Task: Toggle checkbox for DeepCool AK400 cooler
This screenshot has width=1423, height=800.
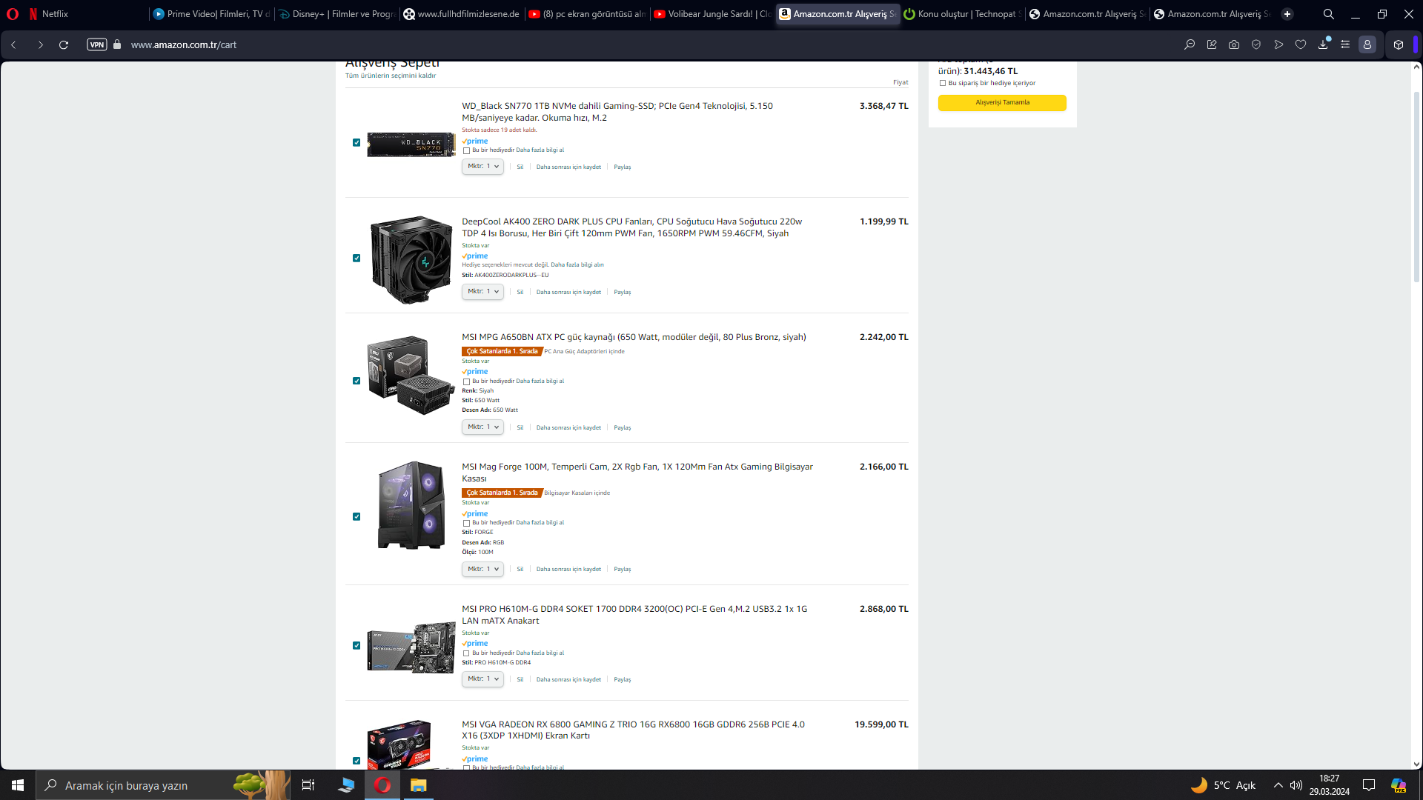Action: click(356, 259)
